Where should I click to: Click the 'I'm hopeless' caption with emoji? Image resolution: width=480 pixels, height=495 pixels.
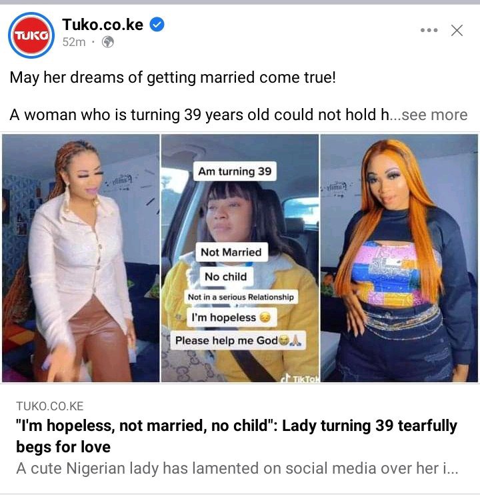pyautogui.click(x=231, y=318)
